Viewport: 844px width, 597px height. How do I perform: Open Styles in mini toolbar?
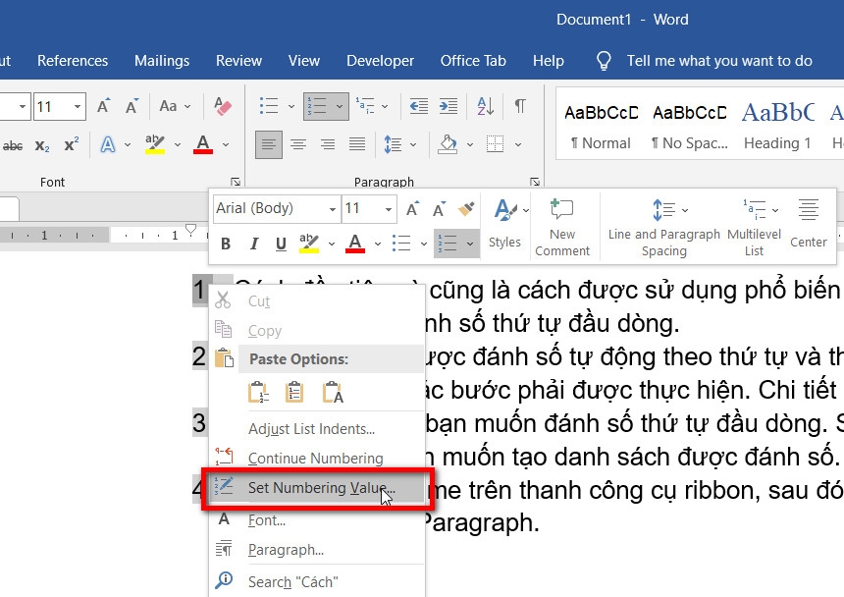point(504,223)
